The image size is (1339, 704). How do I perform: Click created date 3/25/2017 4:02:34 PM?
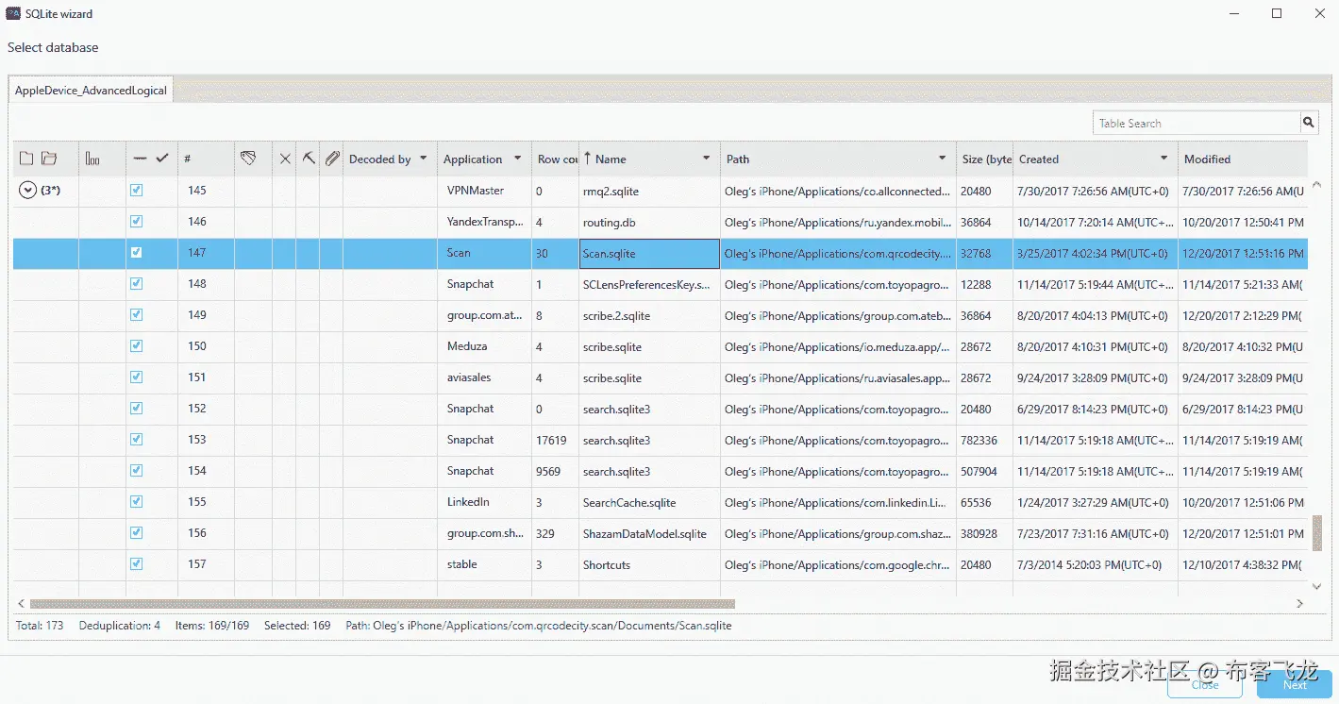[1093, 254]
